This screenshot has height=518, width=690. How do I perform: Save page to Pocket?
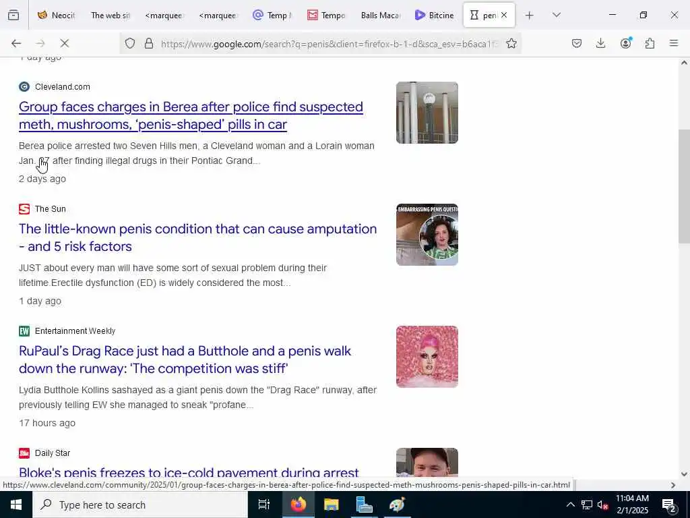[577, 43]
